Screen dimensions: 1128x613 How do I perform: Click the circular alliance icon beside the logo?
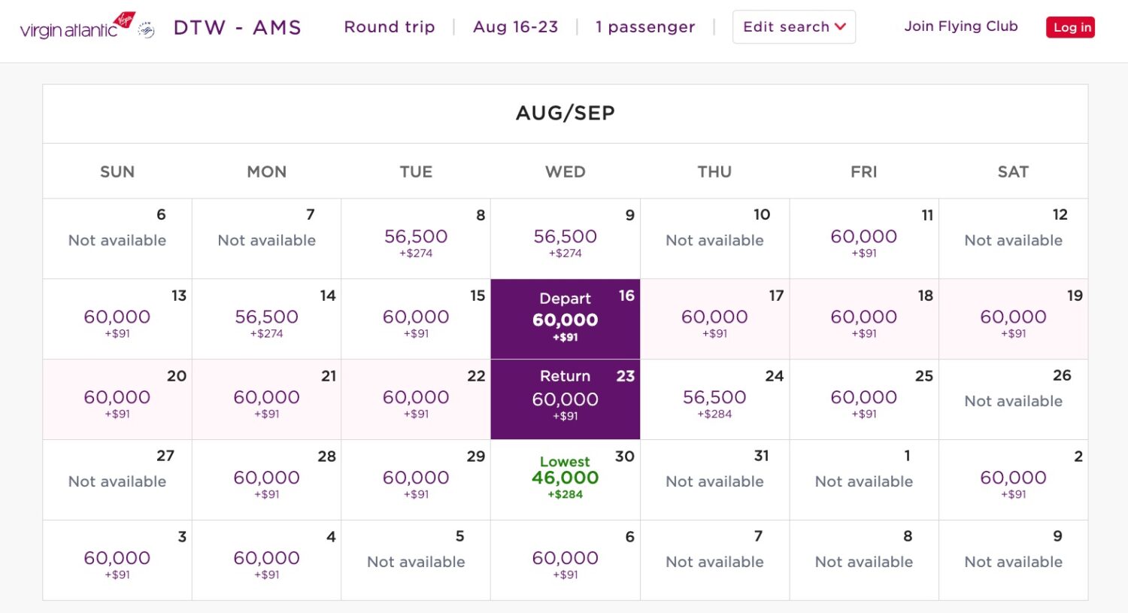(x=147, y=30)
